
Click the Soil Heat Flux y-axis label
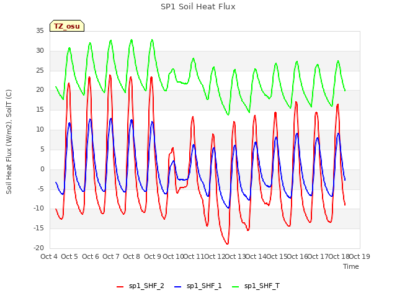pos(9,142)
